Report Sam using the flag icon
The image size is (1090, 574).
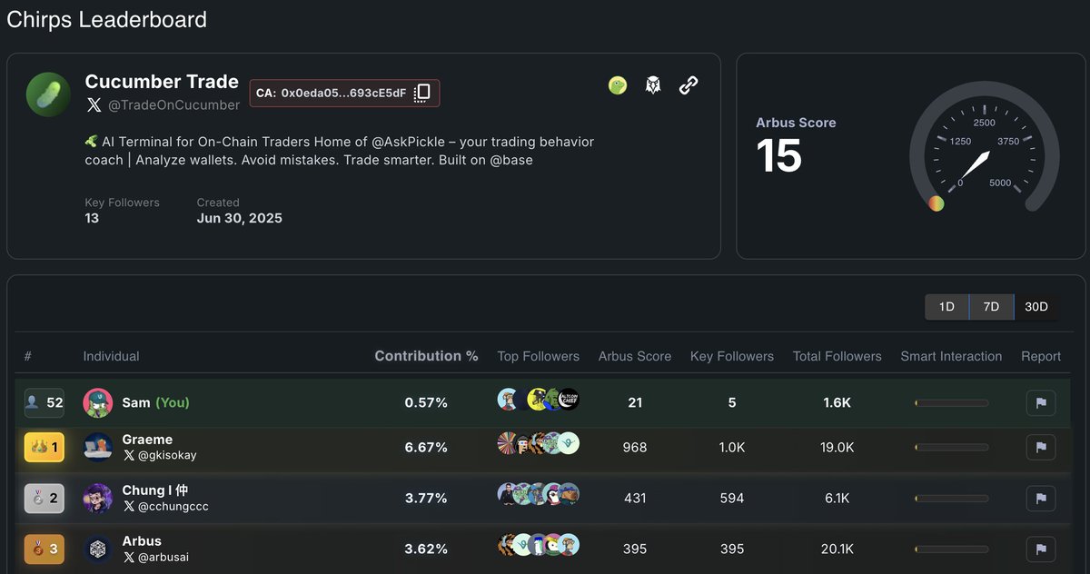(1041, 402)
